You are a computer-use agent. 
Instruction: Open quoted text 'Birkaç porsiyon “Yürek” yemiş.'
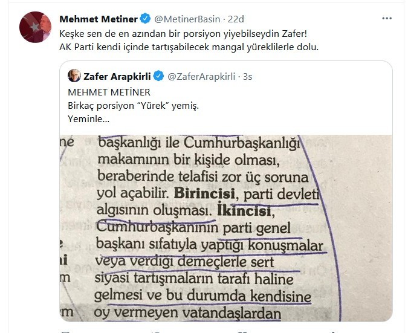(133, 106)
